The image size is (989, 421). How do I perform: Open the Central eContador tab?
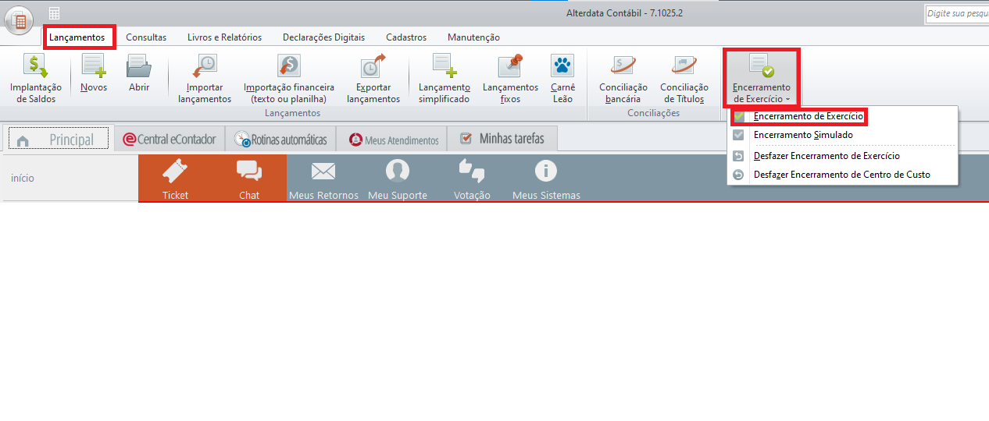pos(170,140)
